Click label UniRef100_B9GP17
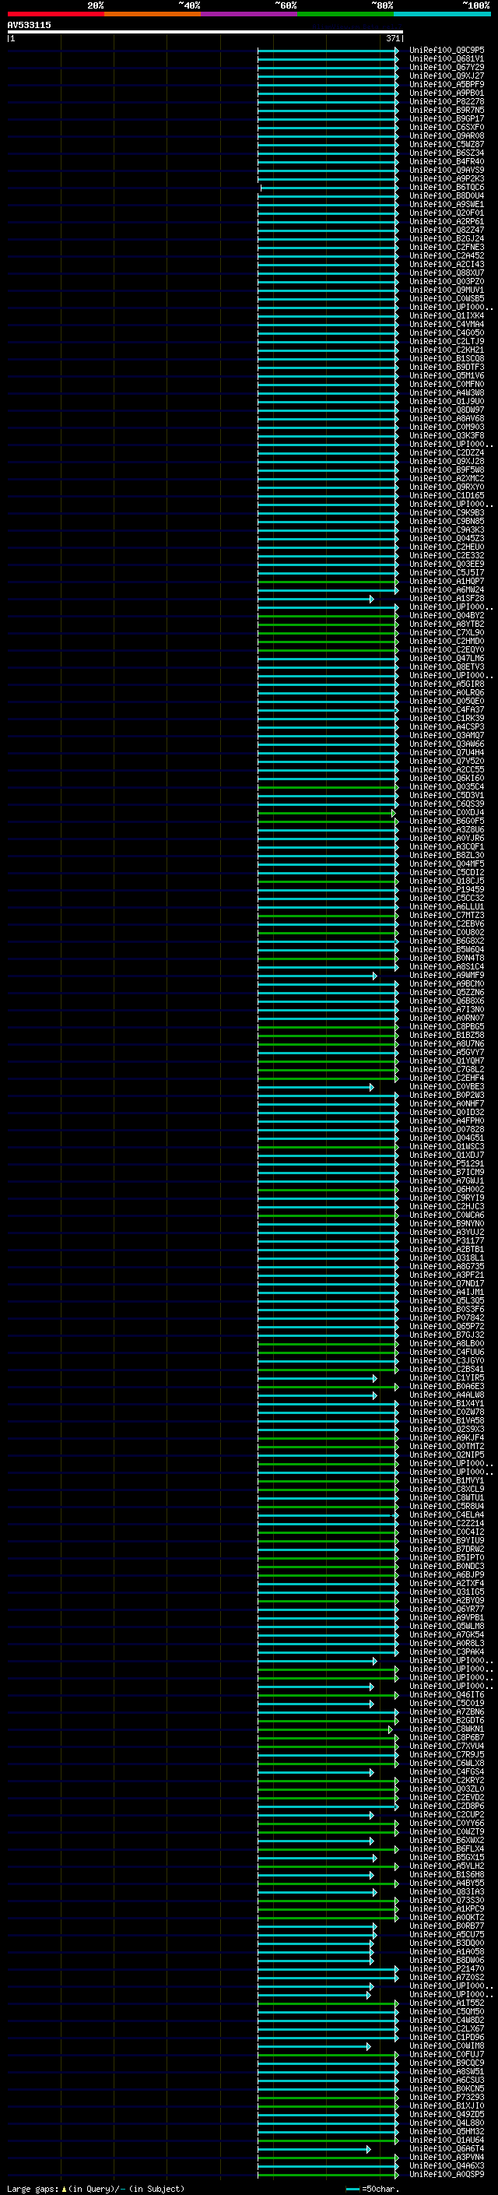The image size is (498, 2195). (x=446, y=118)
